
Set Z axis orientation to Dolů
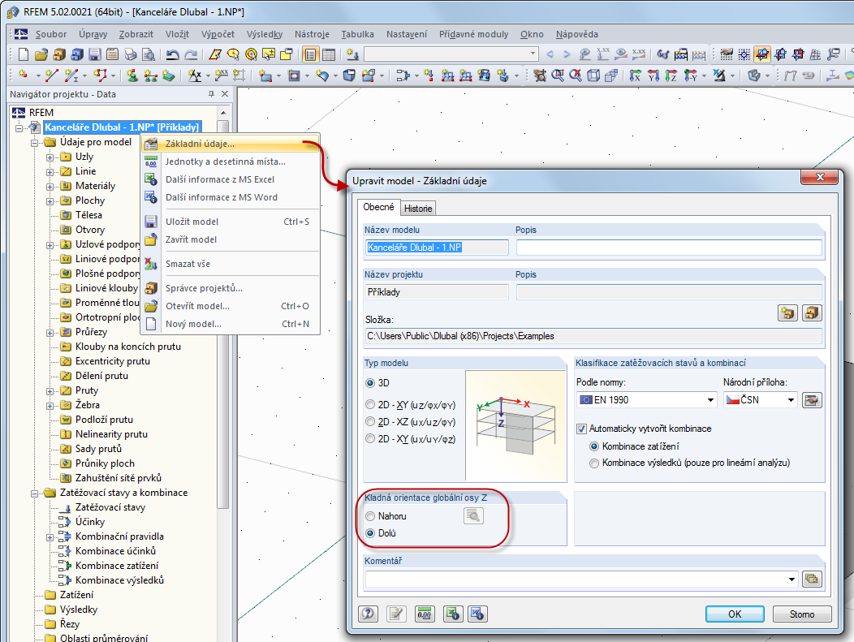pyautogui.click(x=370, y=533)
